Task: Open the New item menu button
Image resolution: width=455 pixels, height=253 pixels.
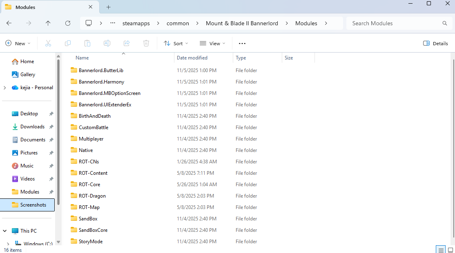Action: (x=18, y=43)
